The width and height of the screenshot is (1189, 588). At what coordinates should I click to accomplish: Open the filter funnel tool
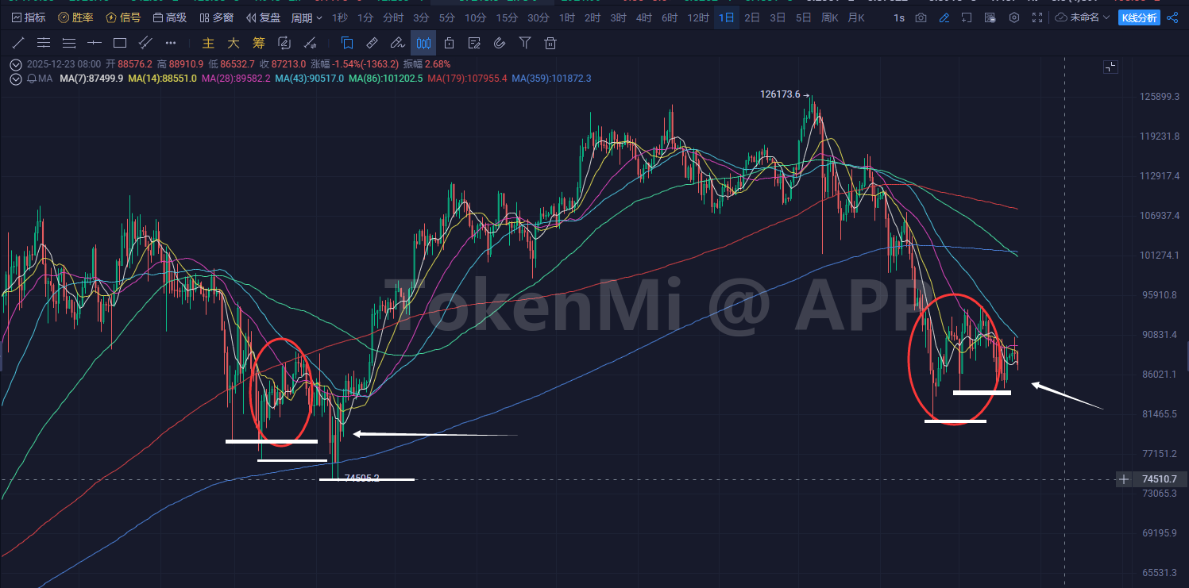click(525, 43)
